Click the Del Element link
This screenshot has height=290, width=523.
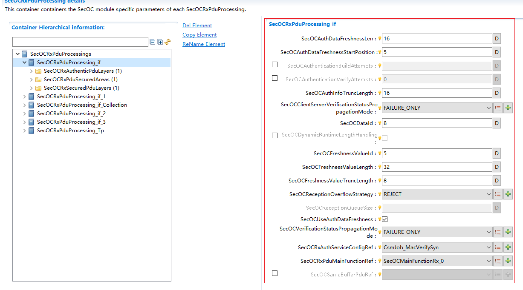[x=196, y=25]
